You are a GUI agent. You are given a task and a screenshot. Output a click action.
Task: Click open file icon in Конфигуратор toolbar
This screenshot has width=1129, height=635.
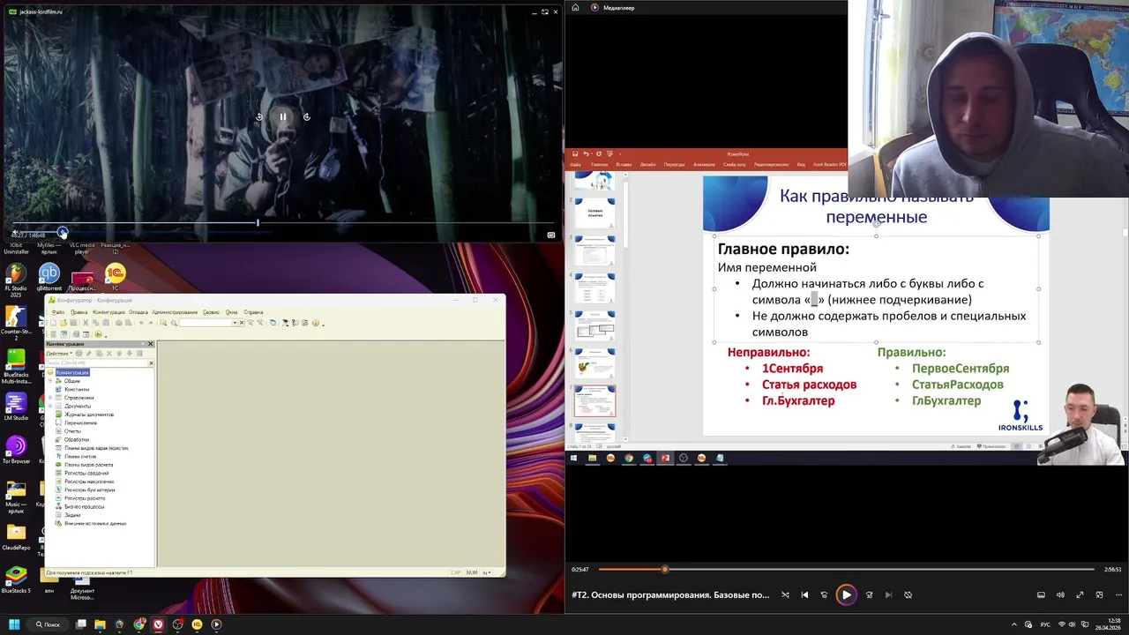pyautogui.click(x=64, y=323)
